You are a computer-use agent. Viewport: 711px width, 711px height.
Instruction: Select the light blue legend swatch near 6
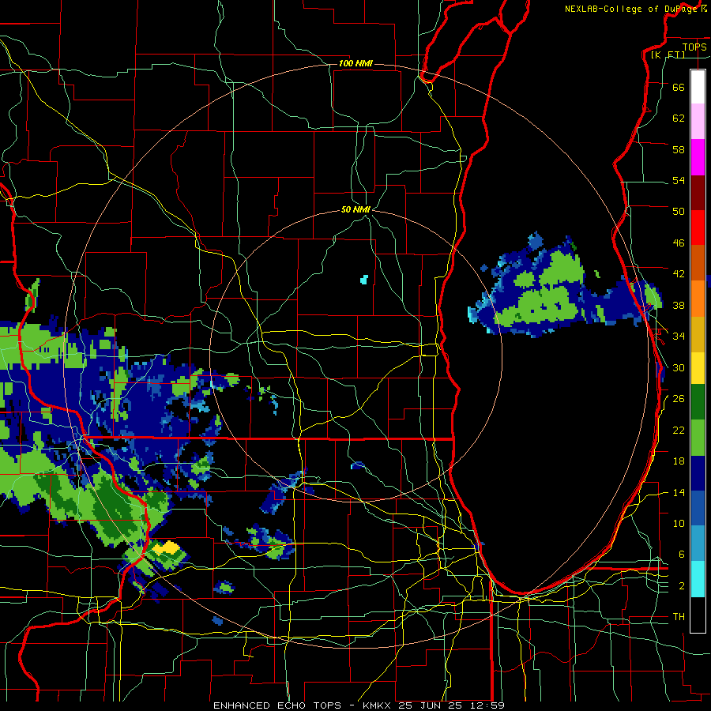pos(698,544)
